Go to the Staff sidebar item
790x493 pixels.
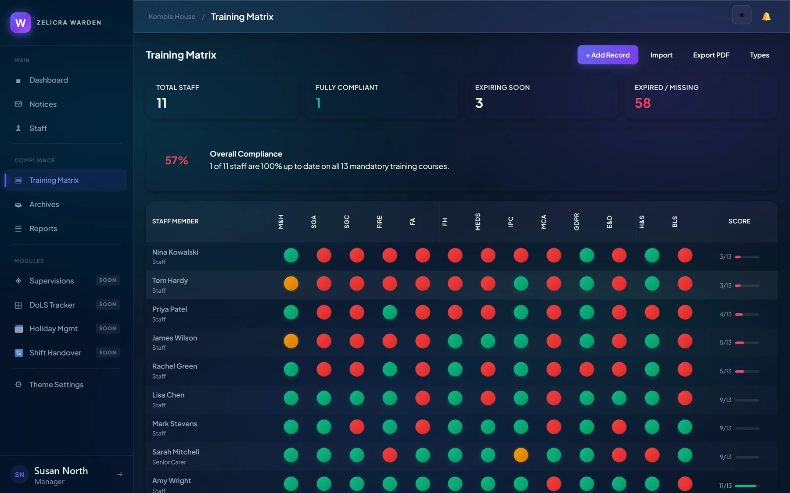(66, 128)
